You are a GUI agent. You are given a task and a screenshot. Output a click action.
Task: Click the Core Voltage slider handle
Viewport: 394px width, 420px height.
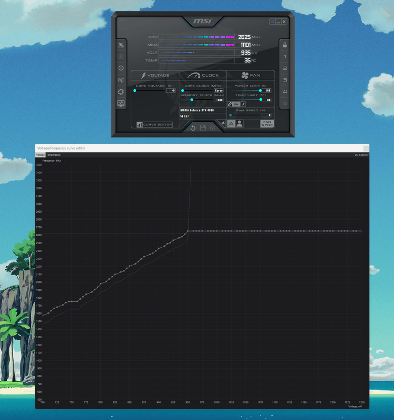tap(135, 90)
